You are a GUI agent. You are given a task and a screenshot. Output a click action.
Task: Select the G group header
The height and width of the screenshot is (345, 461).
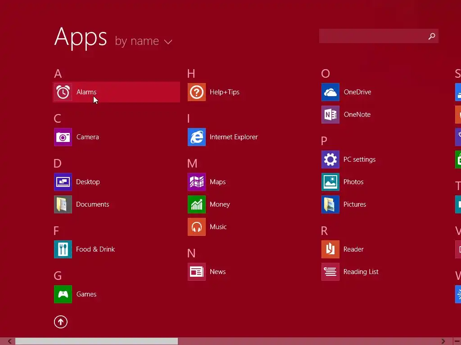[x=58, y=276]
